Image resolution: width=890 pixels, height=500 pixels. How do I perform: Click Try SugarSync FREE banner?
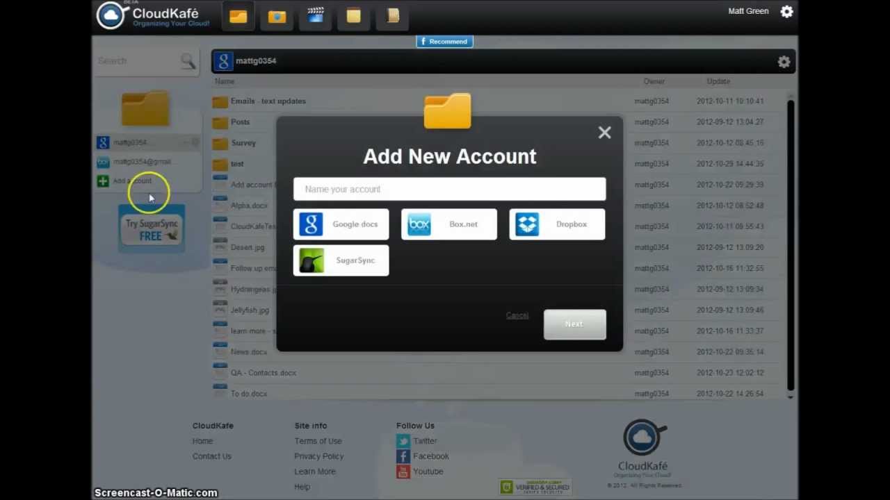point(152,229)
